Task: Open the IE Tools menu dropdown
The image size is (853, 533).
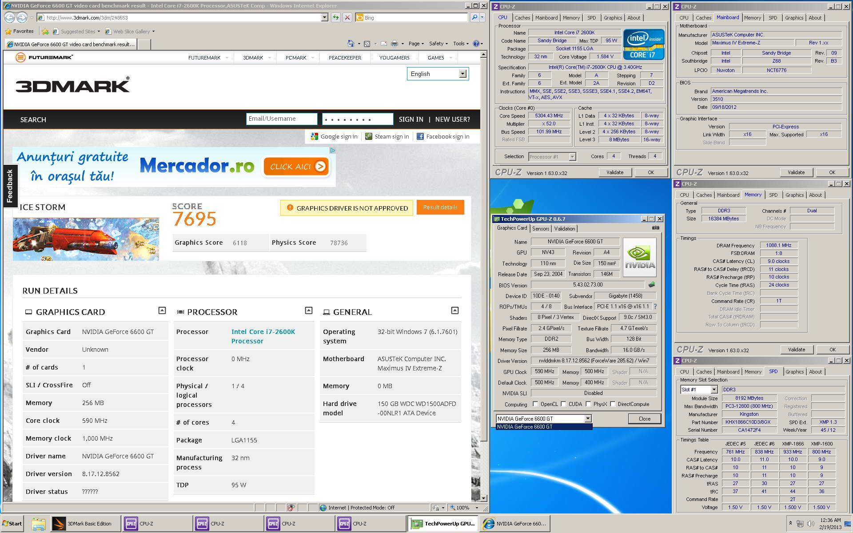Action: (x=461, y=44)
